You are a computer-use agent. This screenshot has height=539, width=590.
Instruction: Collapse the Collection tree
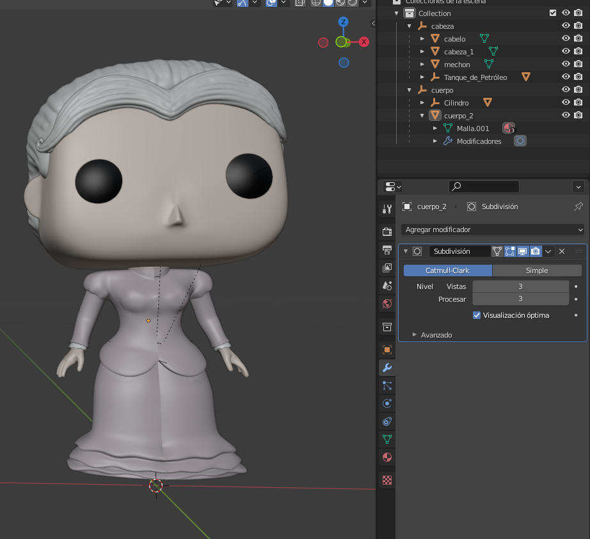click(396, 13)
